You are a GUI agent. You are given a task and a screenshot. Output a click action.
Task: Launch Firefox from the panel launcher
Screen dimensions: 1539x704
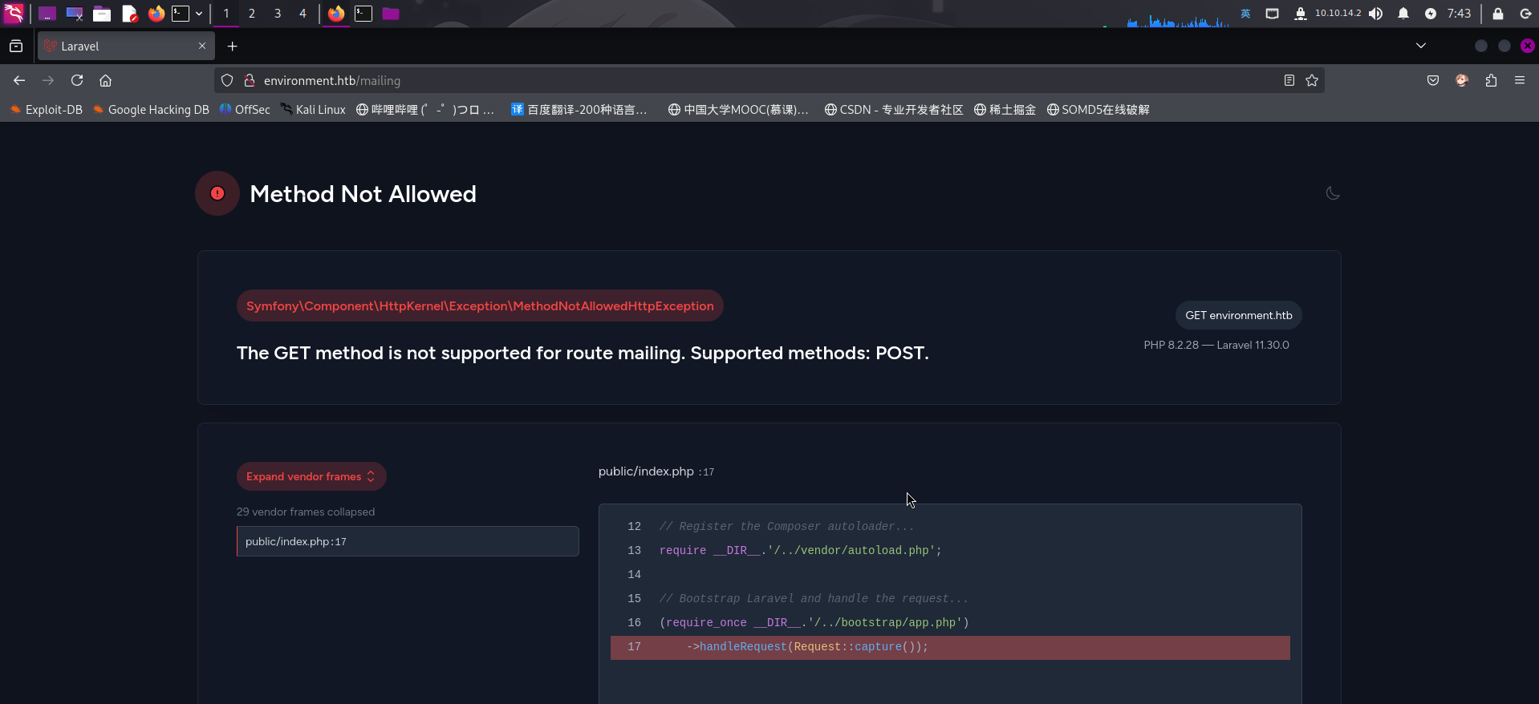pos(156,14)
